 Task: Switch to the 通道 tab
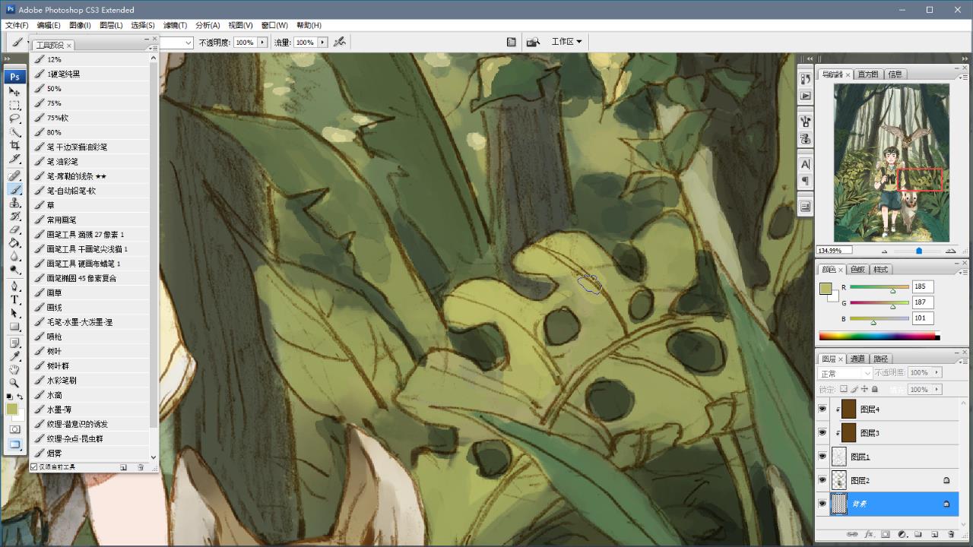[x=857, y=359]
